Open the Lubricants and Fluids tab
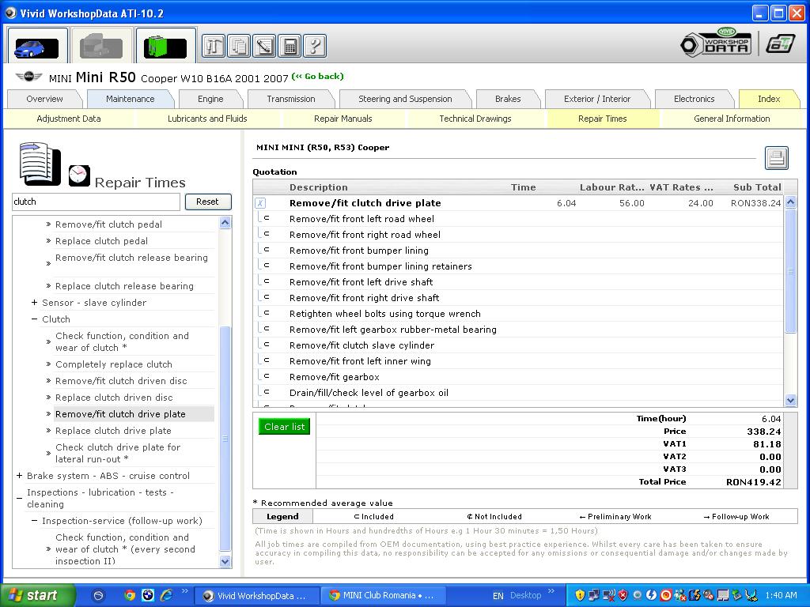 (x=207, y=119)
